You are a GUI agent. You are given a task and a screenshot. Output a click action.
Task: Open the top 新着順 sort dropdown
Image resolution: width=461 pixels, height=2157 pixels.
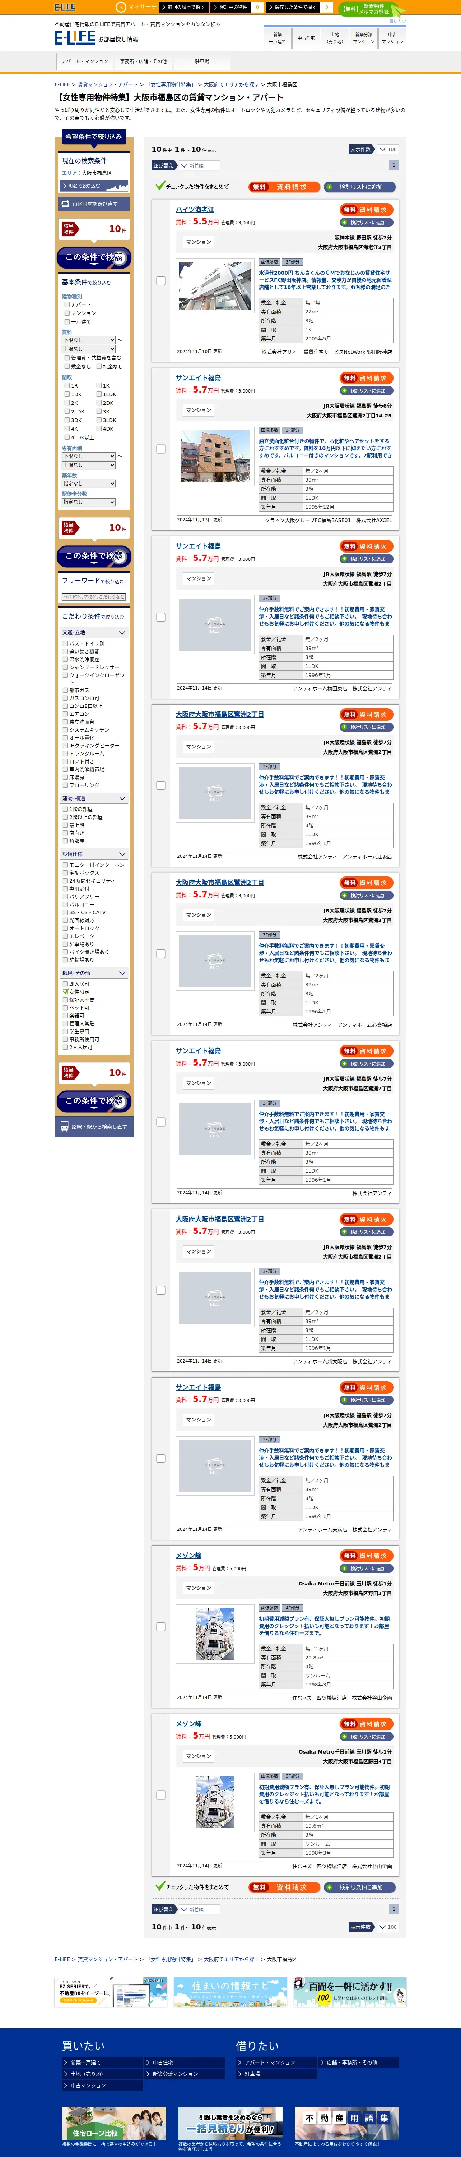(x=199, y=166)
